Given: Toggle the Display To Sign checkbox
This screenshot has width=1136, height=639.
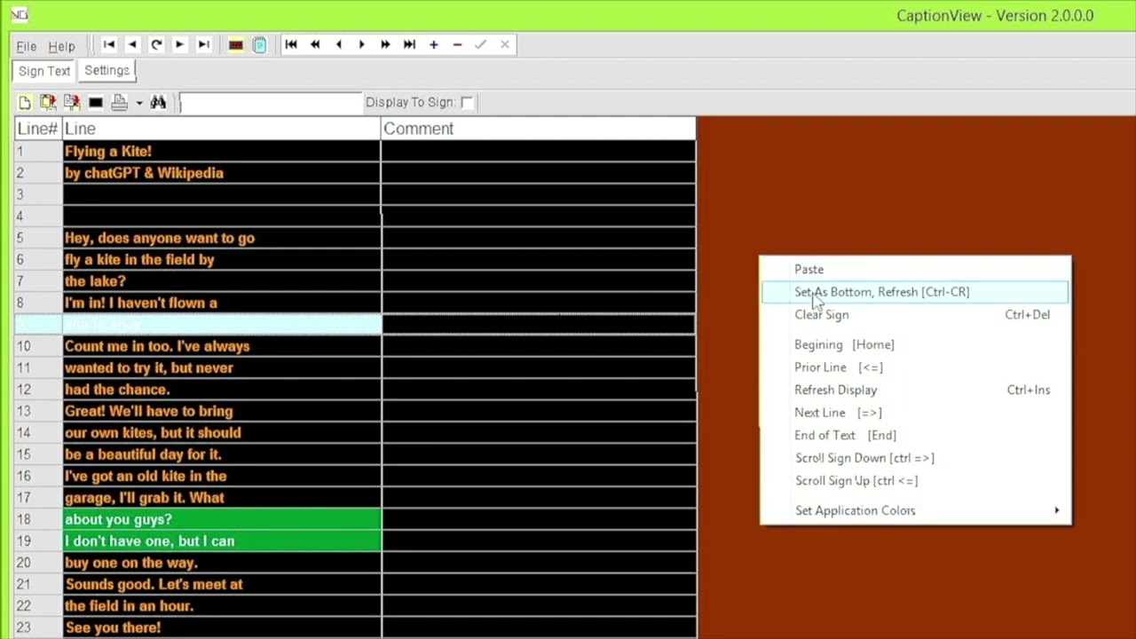Looking at the screenshot, I should [468, 103].
